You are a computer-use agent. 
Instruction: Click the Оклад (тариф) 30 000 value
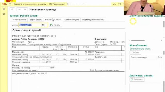(113, 44)
